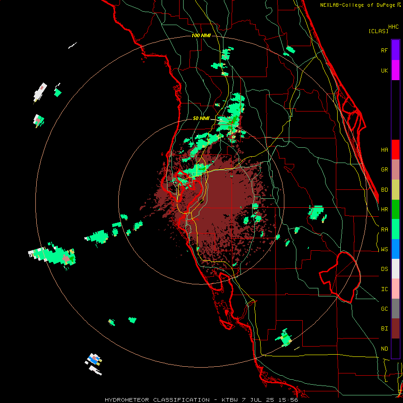The width and height of the screenshot is (403, 403).
Task: Click the [CLAS] label
Action: pyautogui.click(x=378, y=31)
